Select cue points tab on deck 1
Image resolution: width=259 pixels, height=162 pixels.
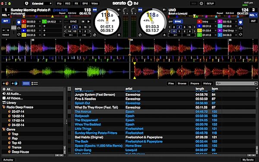(x=19, y=22)
